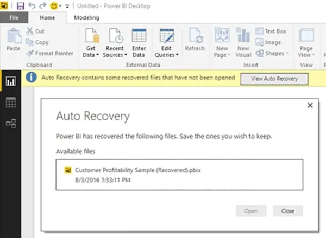The image size is (326, 238).
Task: Click the View Auto Recovery button
Action: point(274,79)
